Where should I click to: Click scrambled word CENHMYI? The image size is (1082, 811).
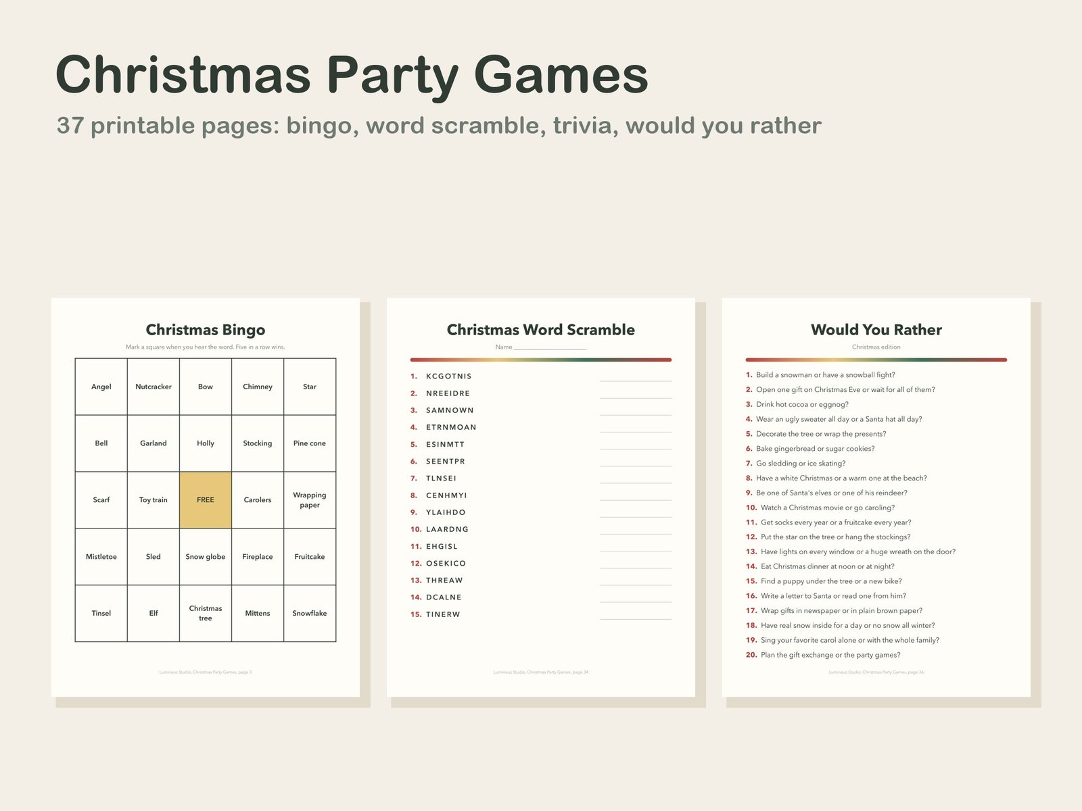(446, 495)
